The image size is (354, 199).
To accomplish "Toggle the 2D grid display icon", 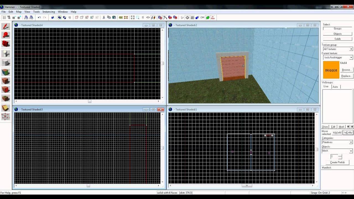I will pyautogui.click(x=4, y=17).
